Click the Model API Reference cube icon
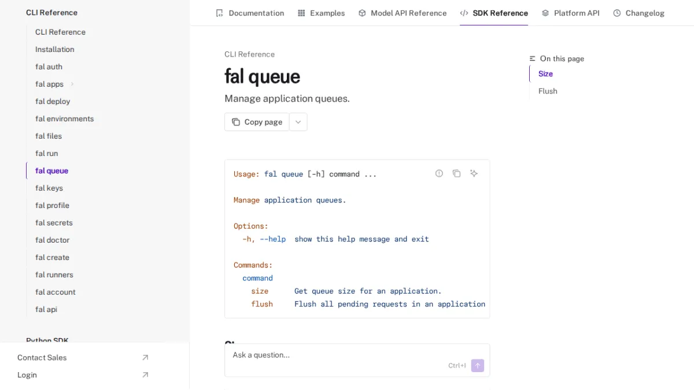The width and height of the screenshot is (694, 390). click(x=362, y=13)
